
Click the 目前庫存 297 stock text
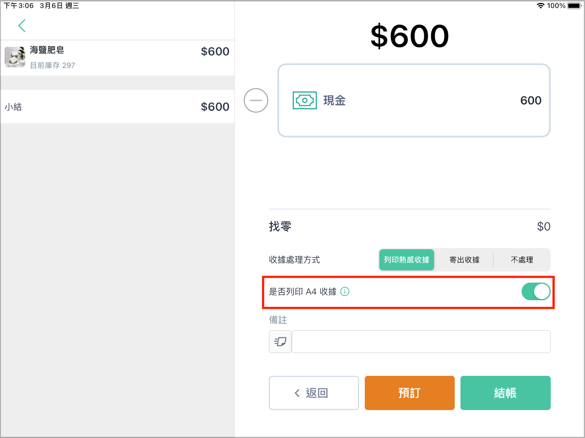coord(53,65)
